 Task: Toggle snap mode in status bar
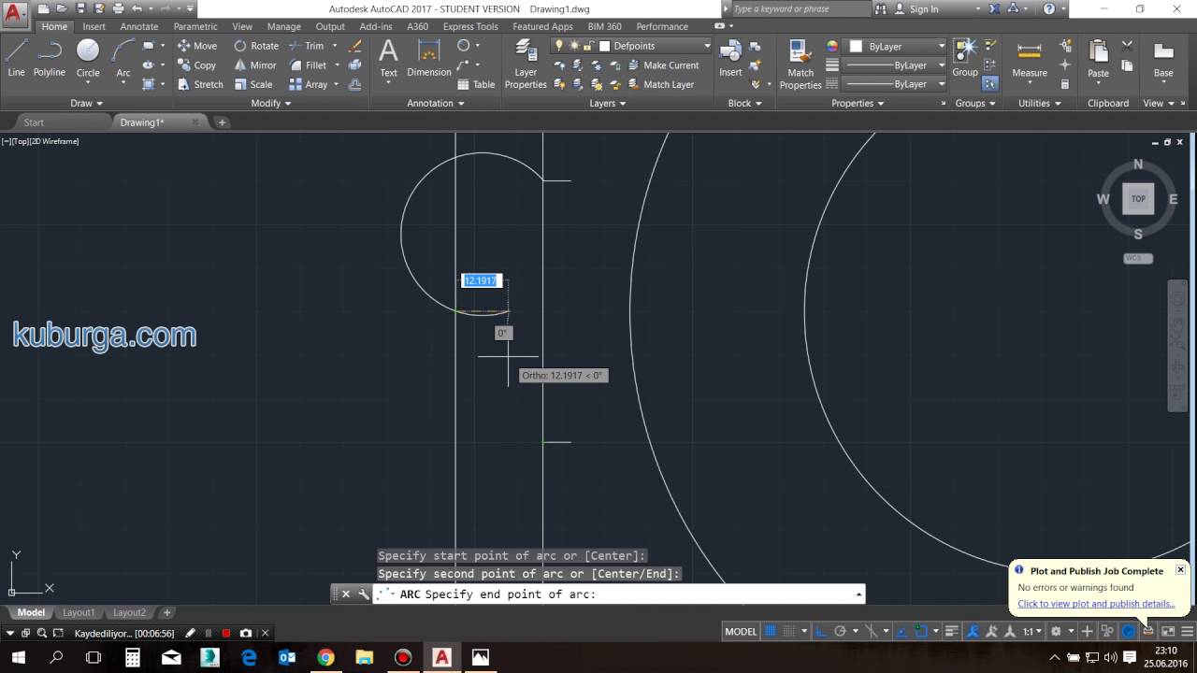pyautogui.click(x=788, y=631)
